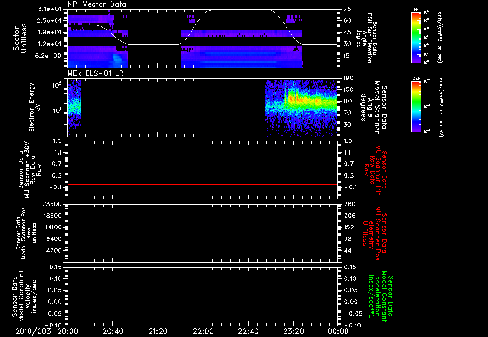Click the red line in MU Scanner +30V plot

203,184
